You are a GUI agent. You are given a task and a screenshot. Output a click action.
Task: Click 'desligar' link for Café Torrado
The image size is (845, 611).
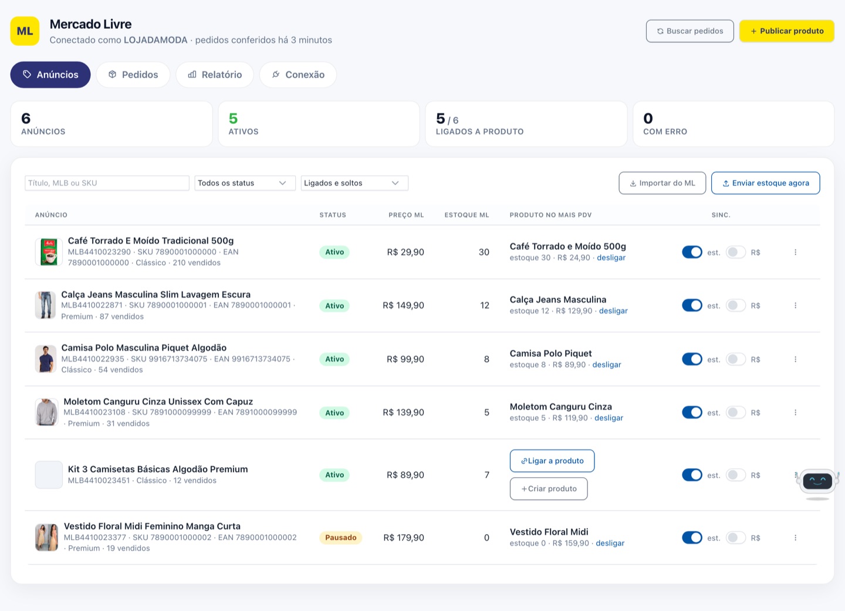611,258
